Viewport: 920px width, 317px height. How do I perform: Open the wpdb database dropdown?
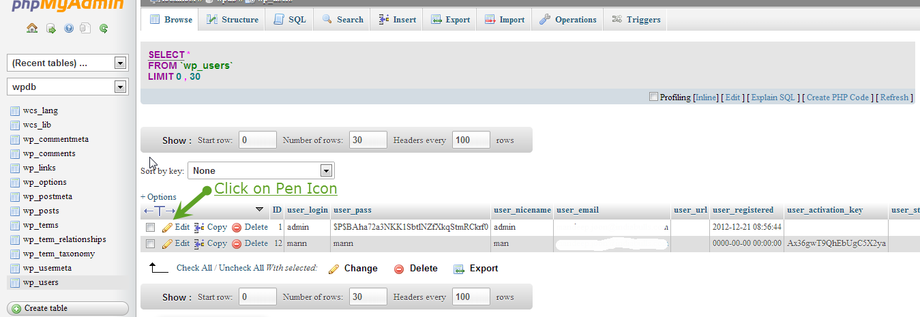pyautogui.click(x=68, y=87)
